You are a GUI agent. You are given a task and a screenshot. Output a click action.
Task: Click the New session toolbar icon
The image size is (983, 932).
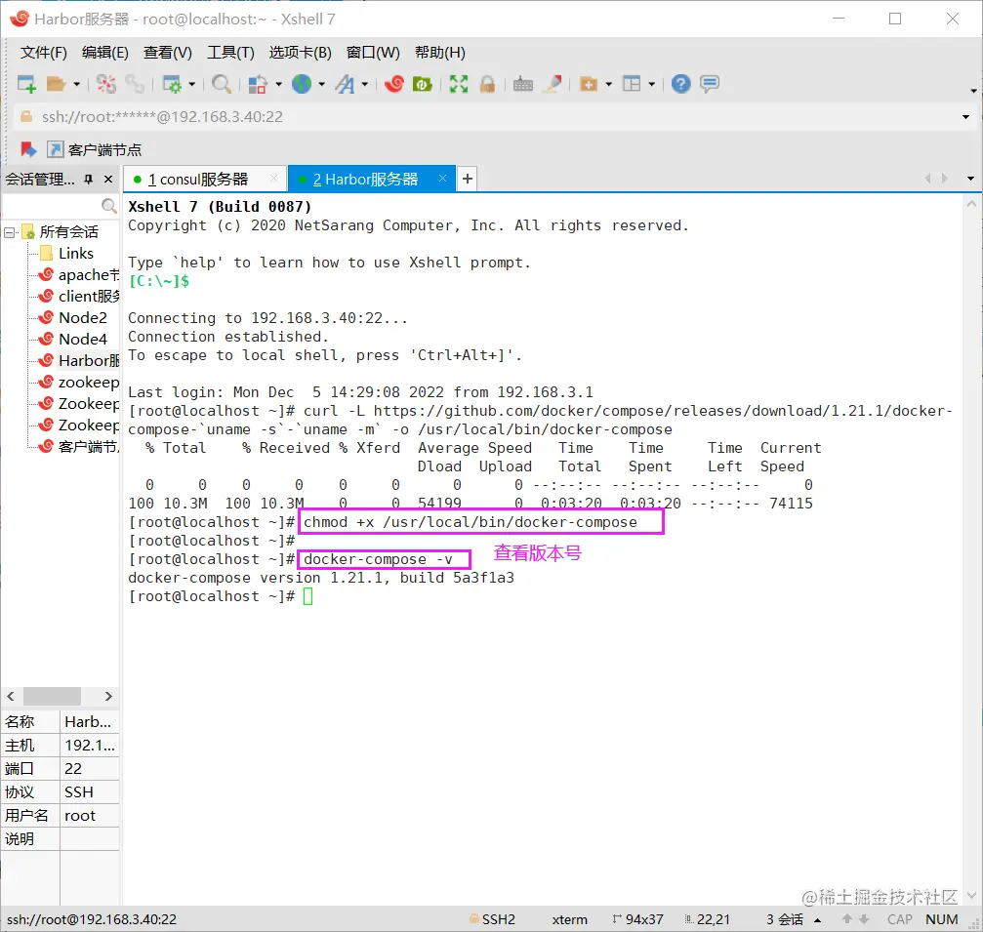tap(27, 84)
